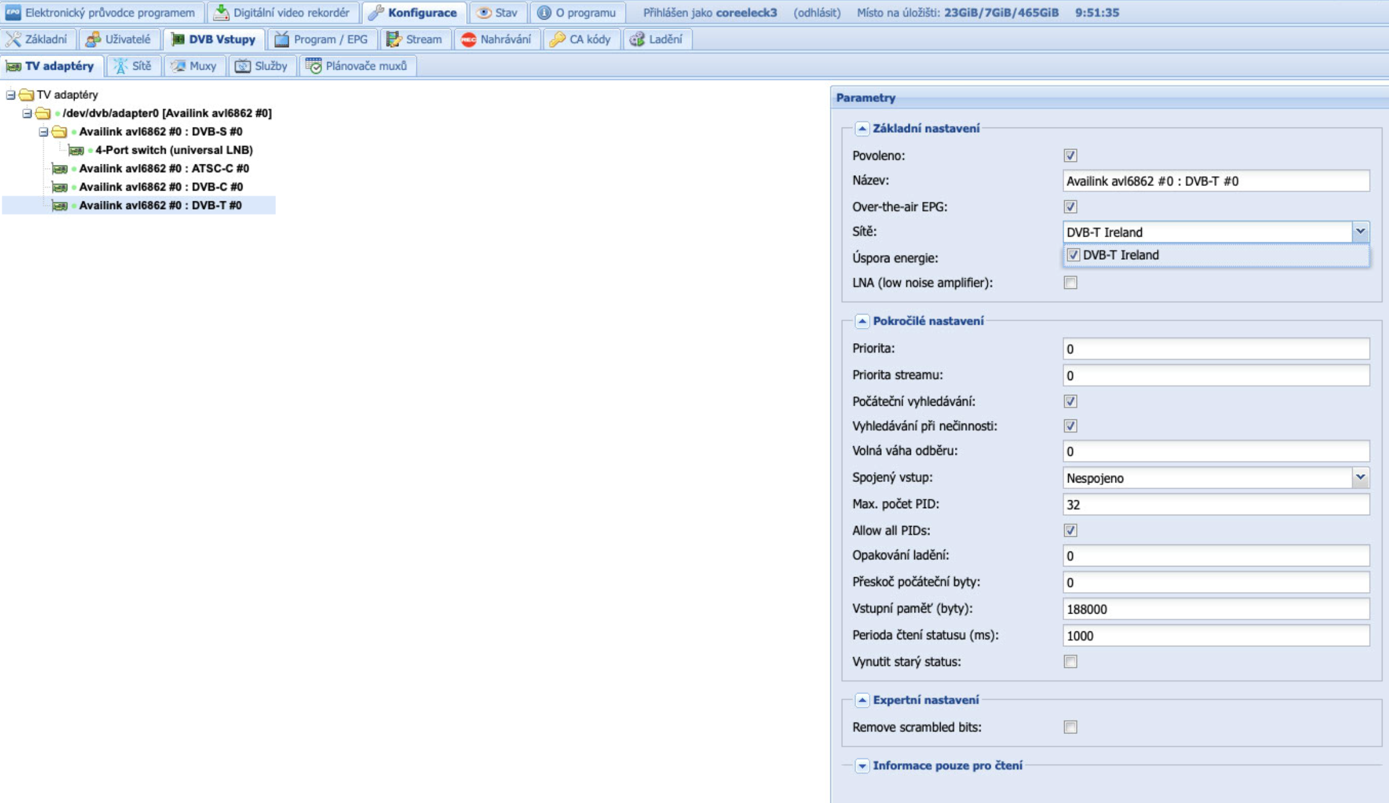Open the Plánovače muxů calendar tab
The width and height of the screenshot is (1389, 803).
(x=356, y=66)
